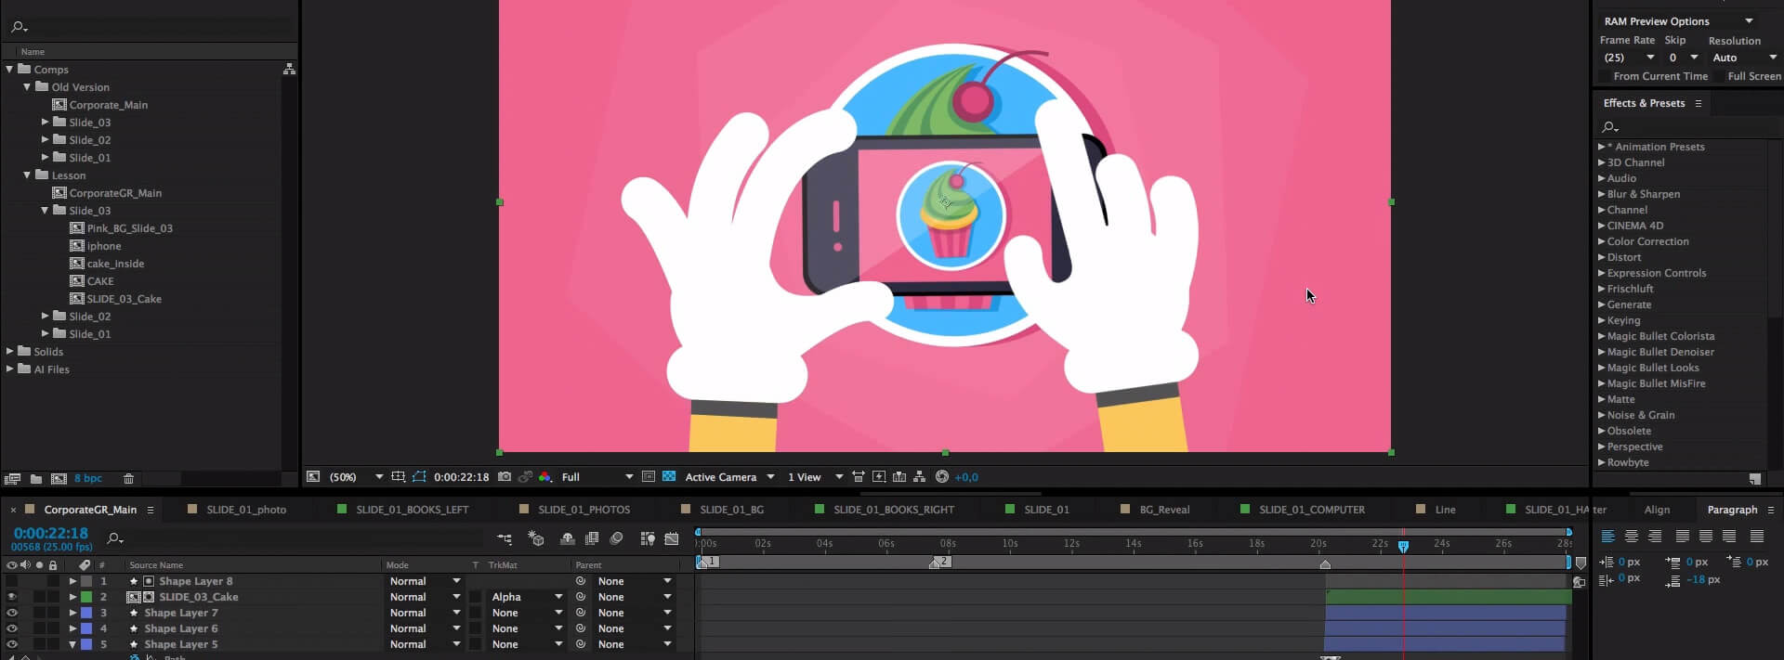Toggle Draft 3D in timeline

click(x=536, y=538)
